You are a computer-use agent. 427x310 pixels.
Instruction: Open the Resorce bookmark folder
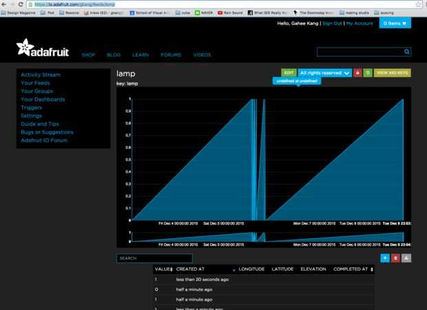[x=69, y=13]
